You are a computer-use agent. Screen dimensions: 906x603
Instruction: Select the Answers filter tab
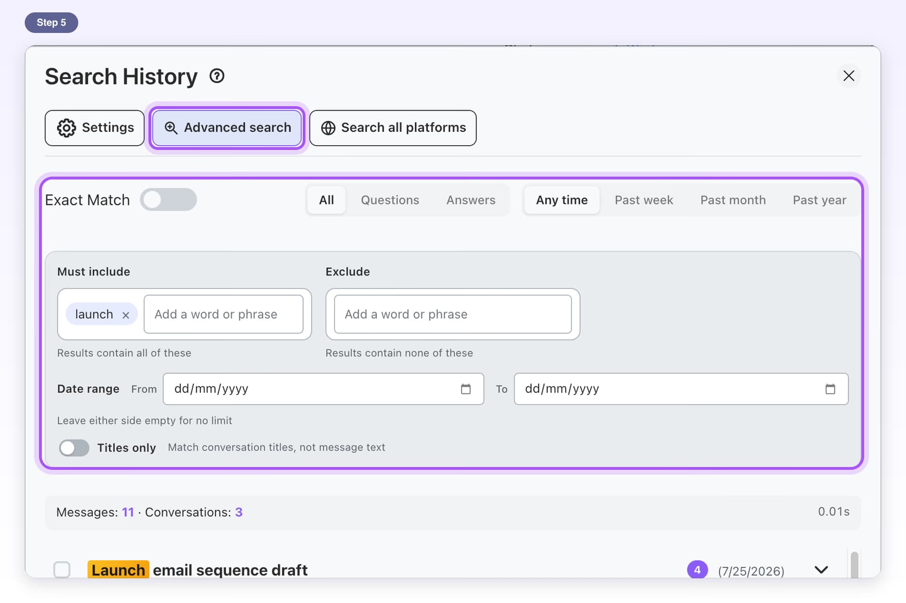(x=471, y=200)
